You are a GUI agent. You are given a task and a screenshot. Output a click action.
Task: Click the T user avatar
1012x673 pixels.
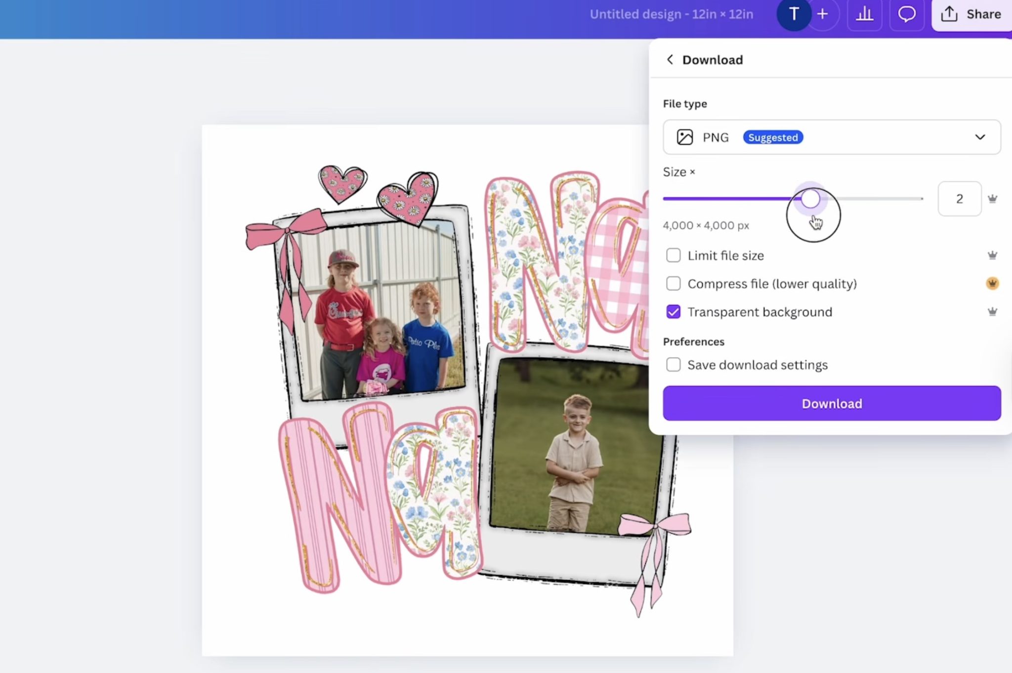point(794,14)
